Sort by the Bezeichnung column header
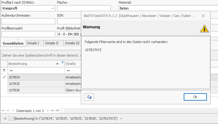Image resolution: width=218 pixels, height=124 pixels. click(29, 64)
